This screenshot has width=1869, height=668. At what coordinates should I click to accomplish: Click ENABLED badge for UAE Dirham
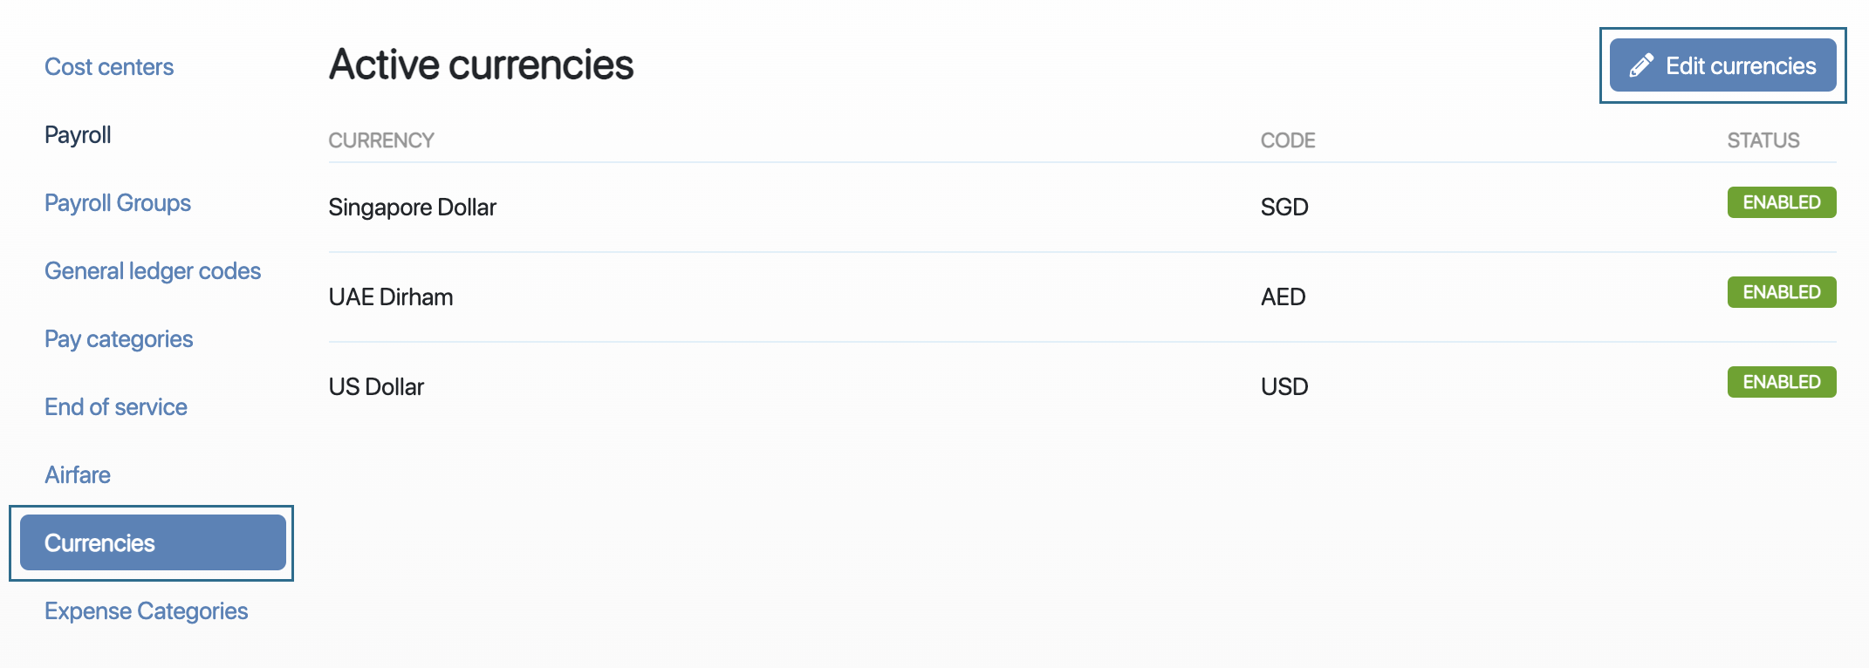click(1782, 292)
